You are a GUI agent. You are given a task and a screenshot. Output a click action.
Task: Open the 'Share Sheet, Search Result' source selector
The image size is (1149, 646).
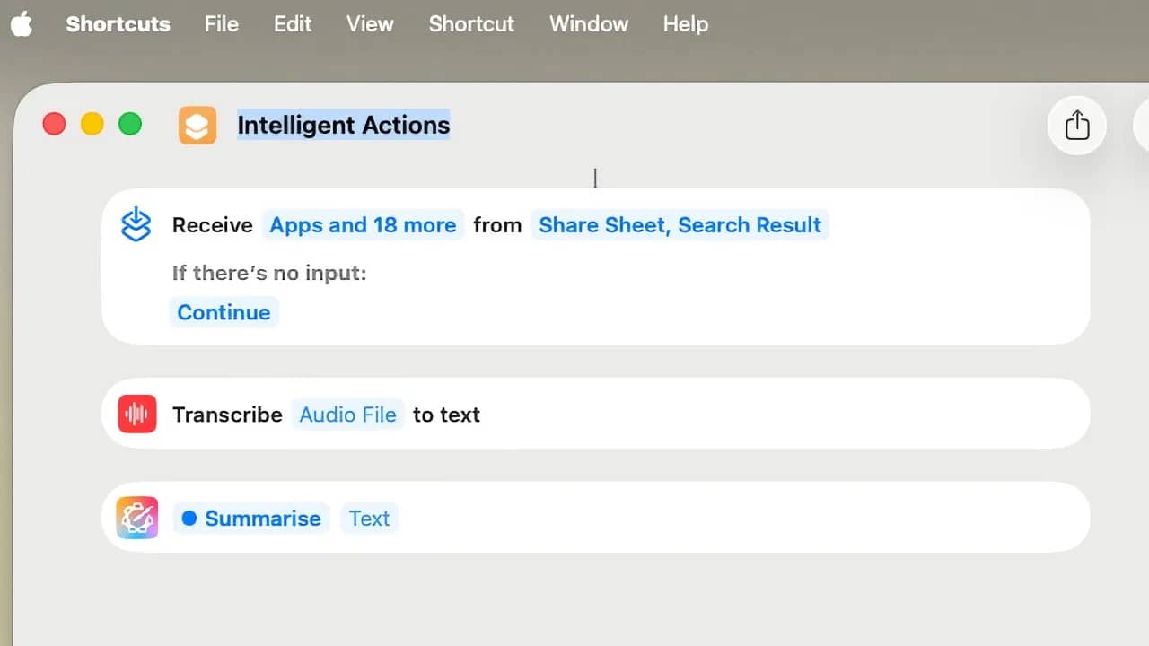click(680, 225)
